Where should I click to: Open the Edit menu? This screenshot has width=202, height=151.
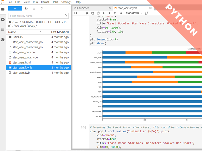click(18, 2)
